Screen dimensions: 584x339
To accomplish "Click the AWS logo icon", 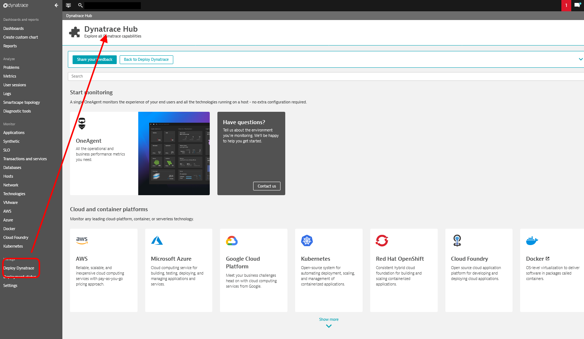I will point(82,240).
